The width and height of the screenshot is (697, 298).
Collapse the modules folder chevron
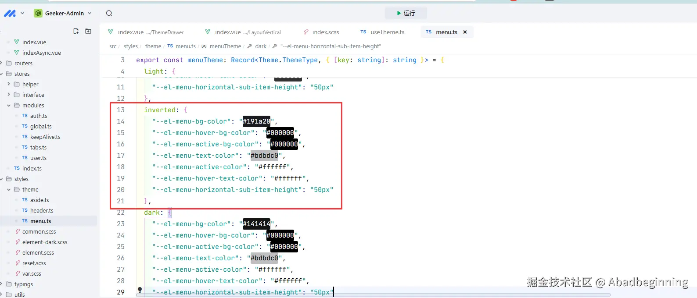tap(9, 105)
